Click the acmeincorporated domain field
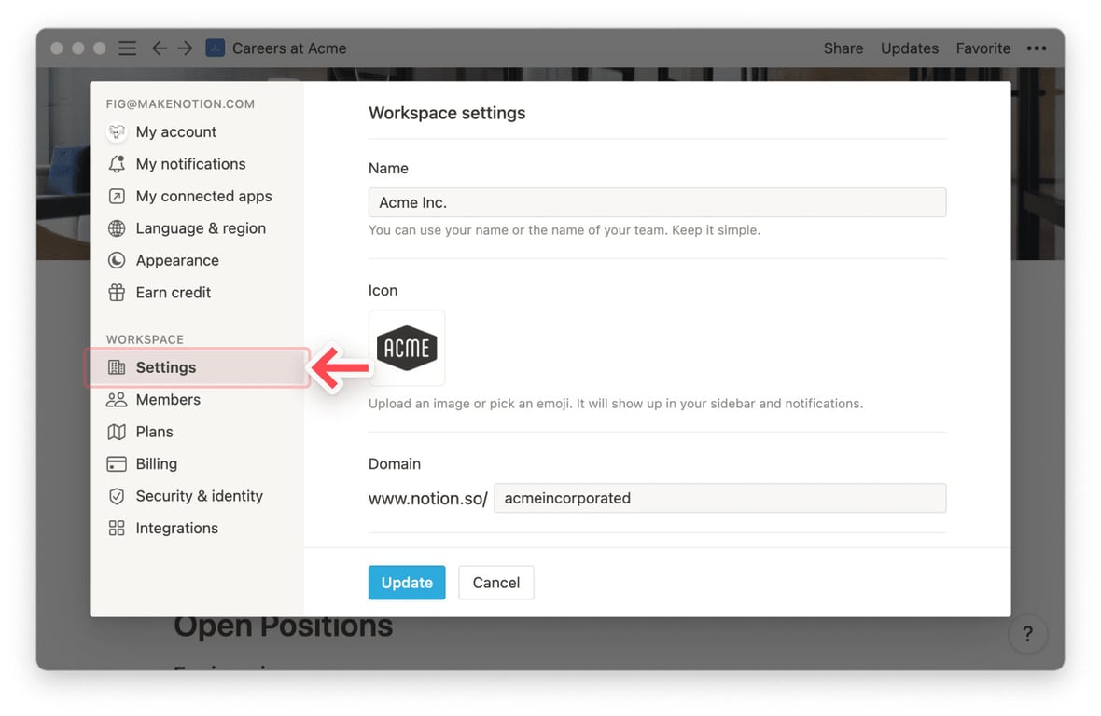1101x716 pixels. 719,498
